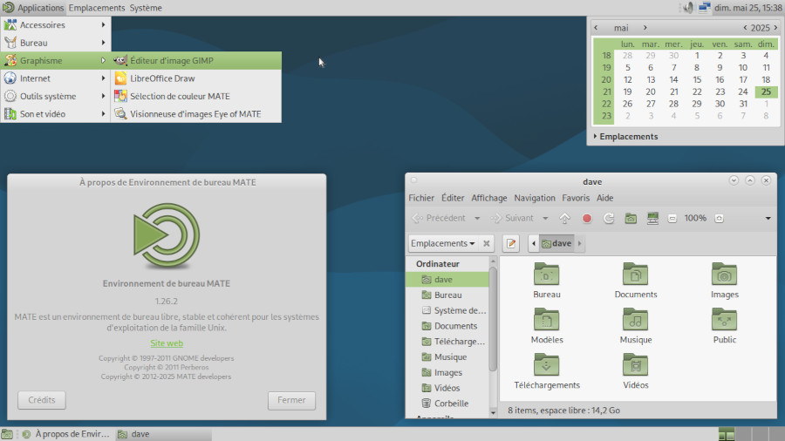Image resolution: width=785 pixels, height=441 pixels.
Task: Open the Aide menu
Action: point(604,198)
